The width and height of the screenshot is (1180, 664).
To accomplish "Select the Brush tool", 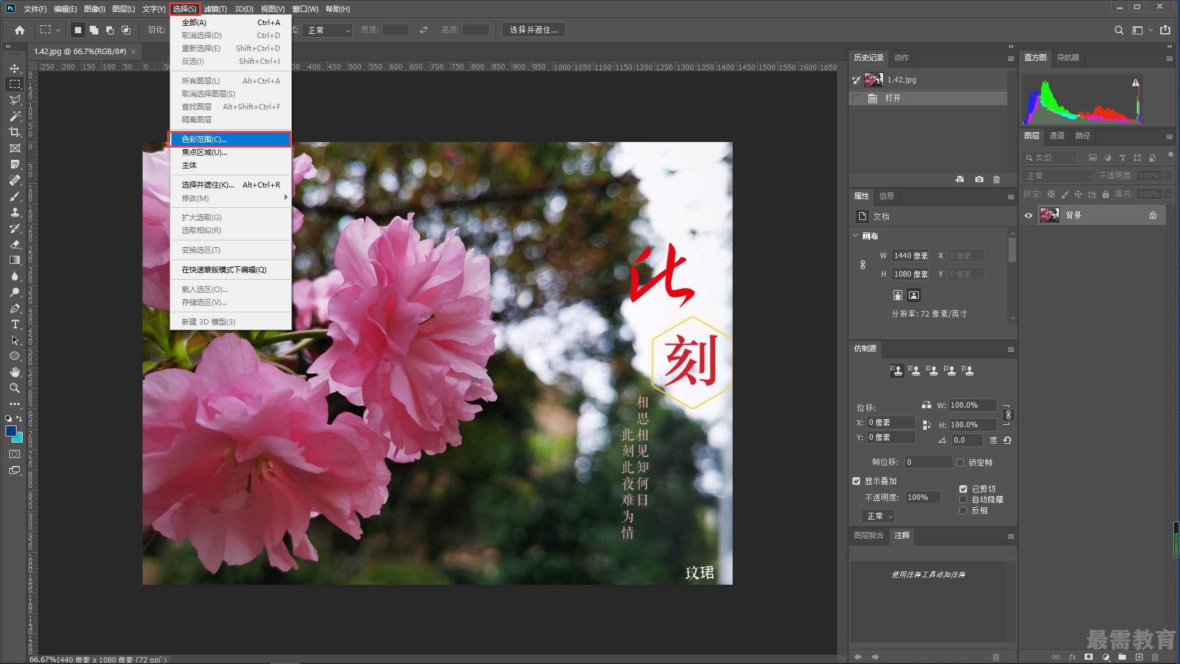I will pos(15,196).
